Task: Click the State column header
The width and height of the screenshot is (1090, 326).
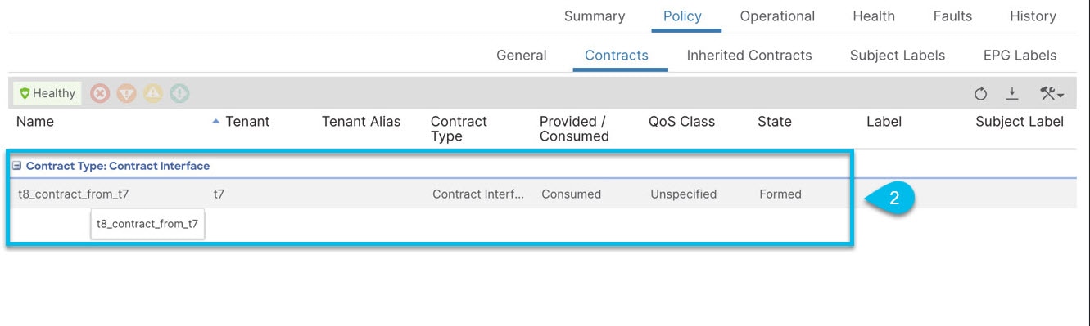Action: pos(775,122)
